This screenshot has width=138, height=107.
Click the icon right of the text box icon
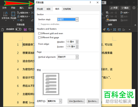(x=119, y=30)
